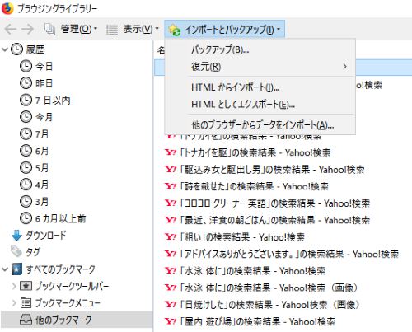Go forward with the right arrow
The image size is (412, 332).
pos(27,29)
